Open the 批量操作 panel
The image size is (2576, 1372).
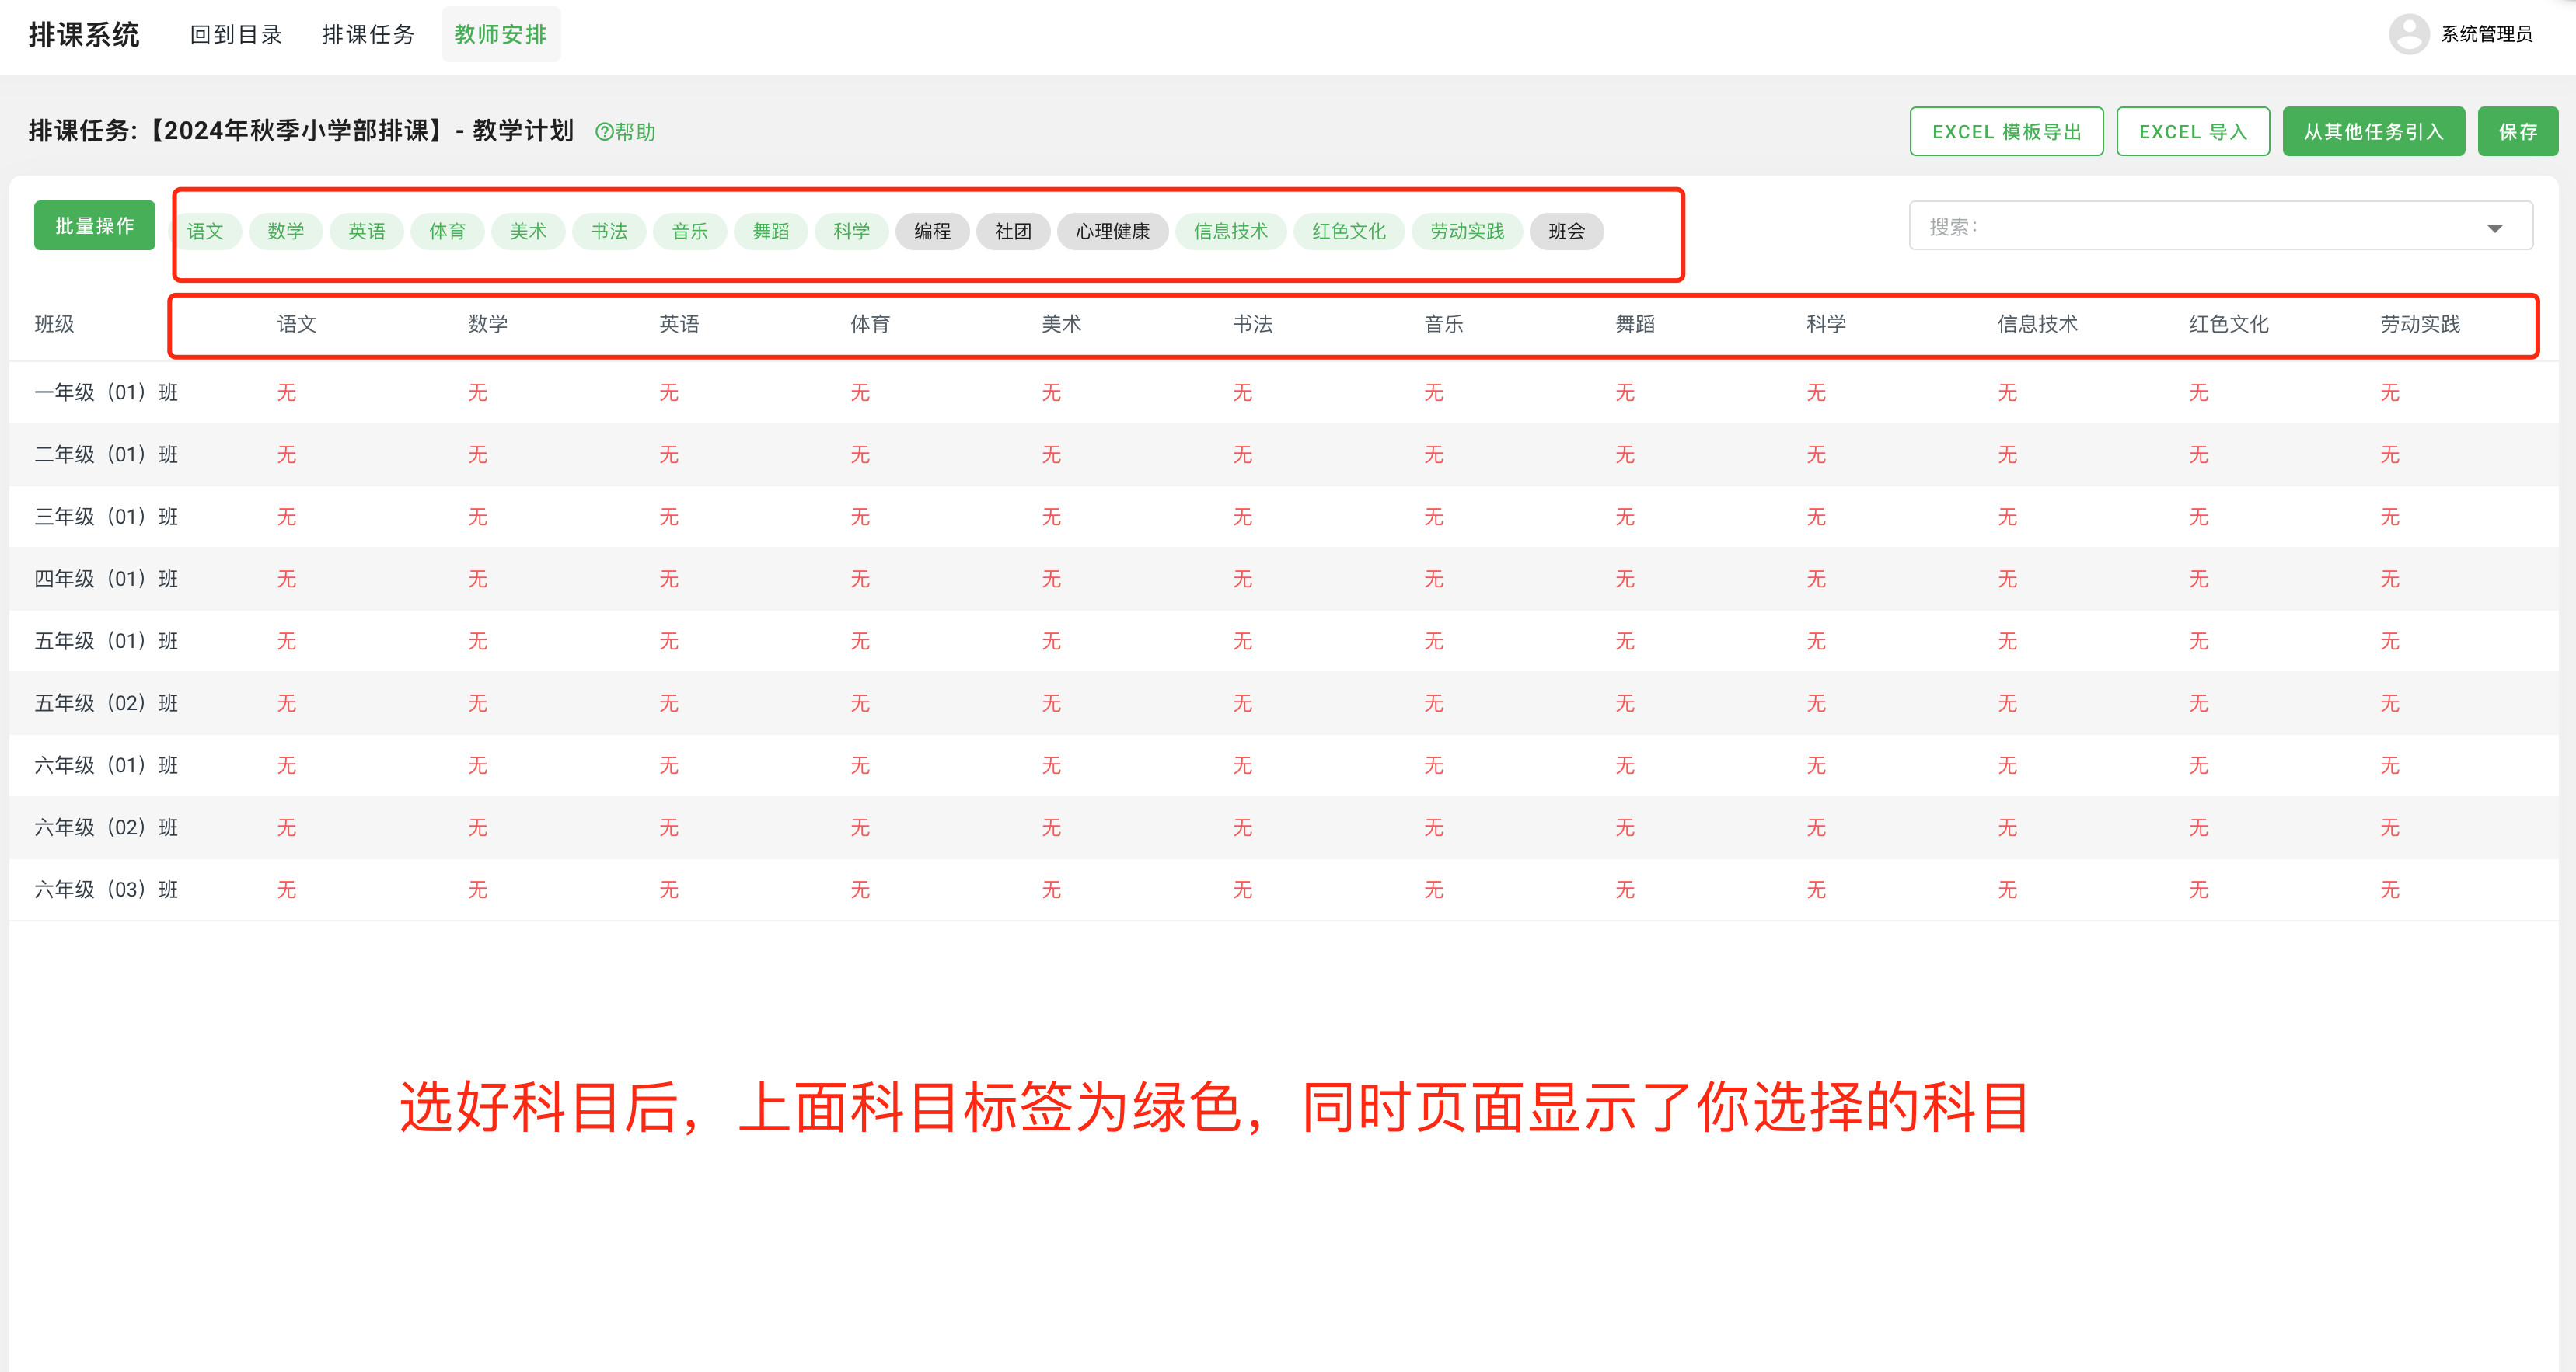point(94,225)
